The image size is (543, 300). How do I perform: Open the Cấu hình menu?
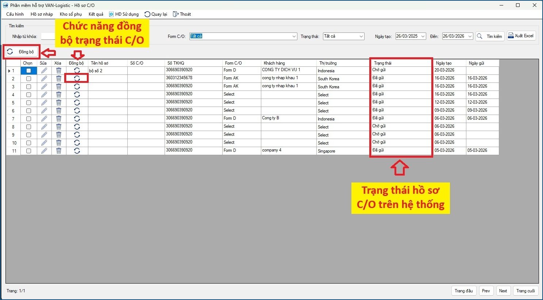[x=15, y=14]
